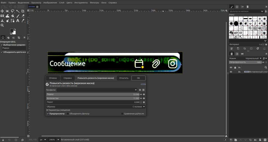The width and height of the screenshot is (268, 142).
Task: Switch to the Tool Options tab
Action: click(3, 38)
